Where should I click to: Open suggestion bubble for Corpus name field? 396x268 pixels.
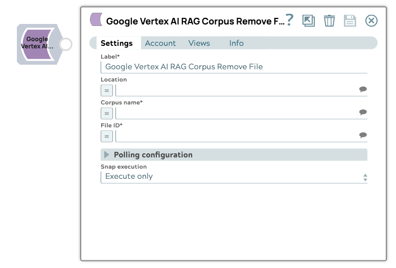363,113
